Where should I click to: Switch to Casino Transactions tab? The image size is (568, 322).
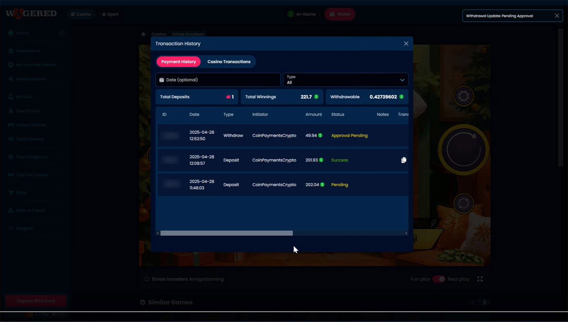(229, 61)
